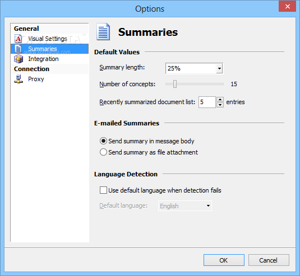Increase recently summarized entries with up arrow
This screenshot has height=276, width=300.
tap(220, 100)
